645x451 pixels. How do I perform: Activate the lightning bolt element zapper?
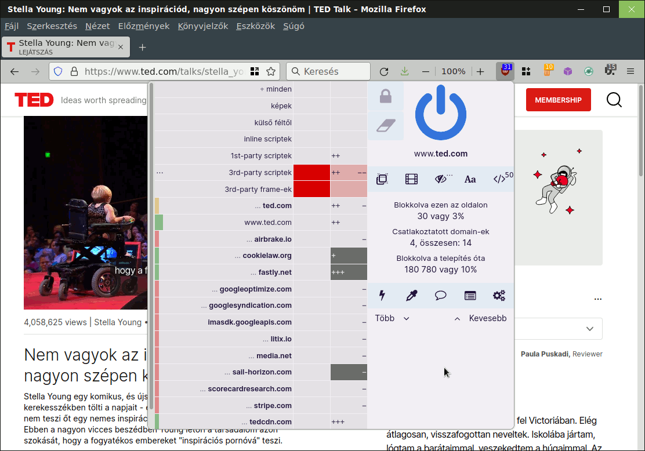[382, 295]
